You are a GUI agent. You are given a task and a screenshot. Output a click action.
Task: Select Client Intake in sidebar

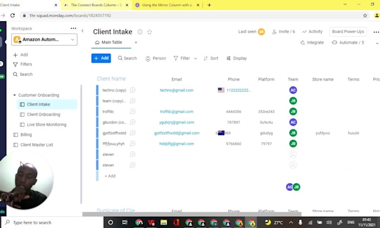pyautogui.click(x=47, y=104)
